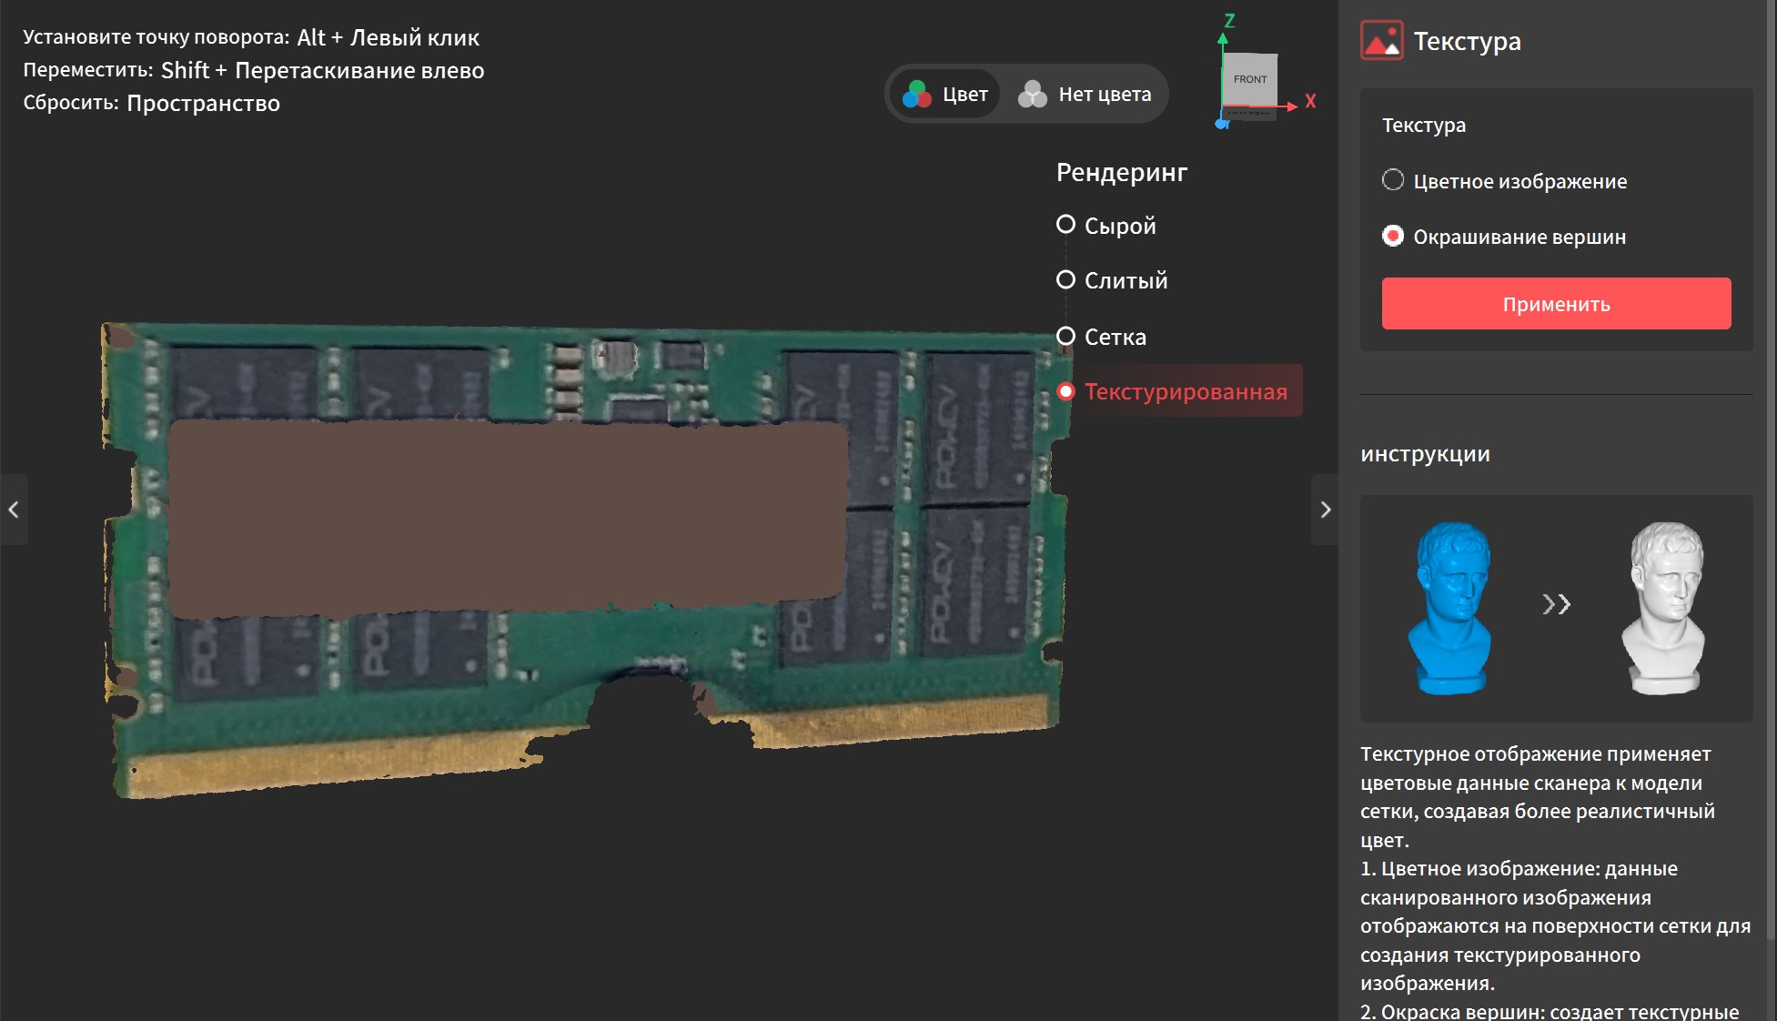Click the gray spheres Нет цвета icon

(x=1033, y=94)
